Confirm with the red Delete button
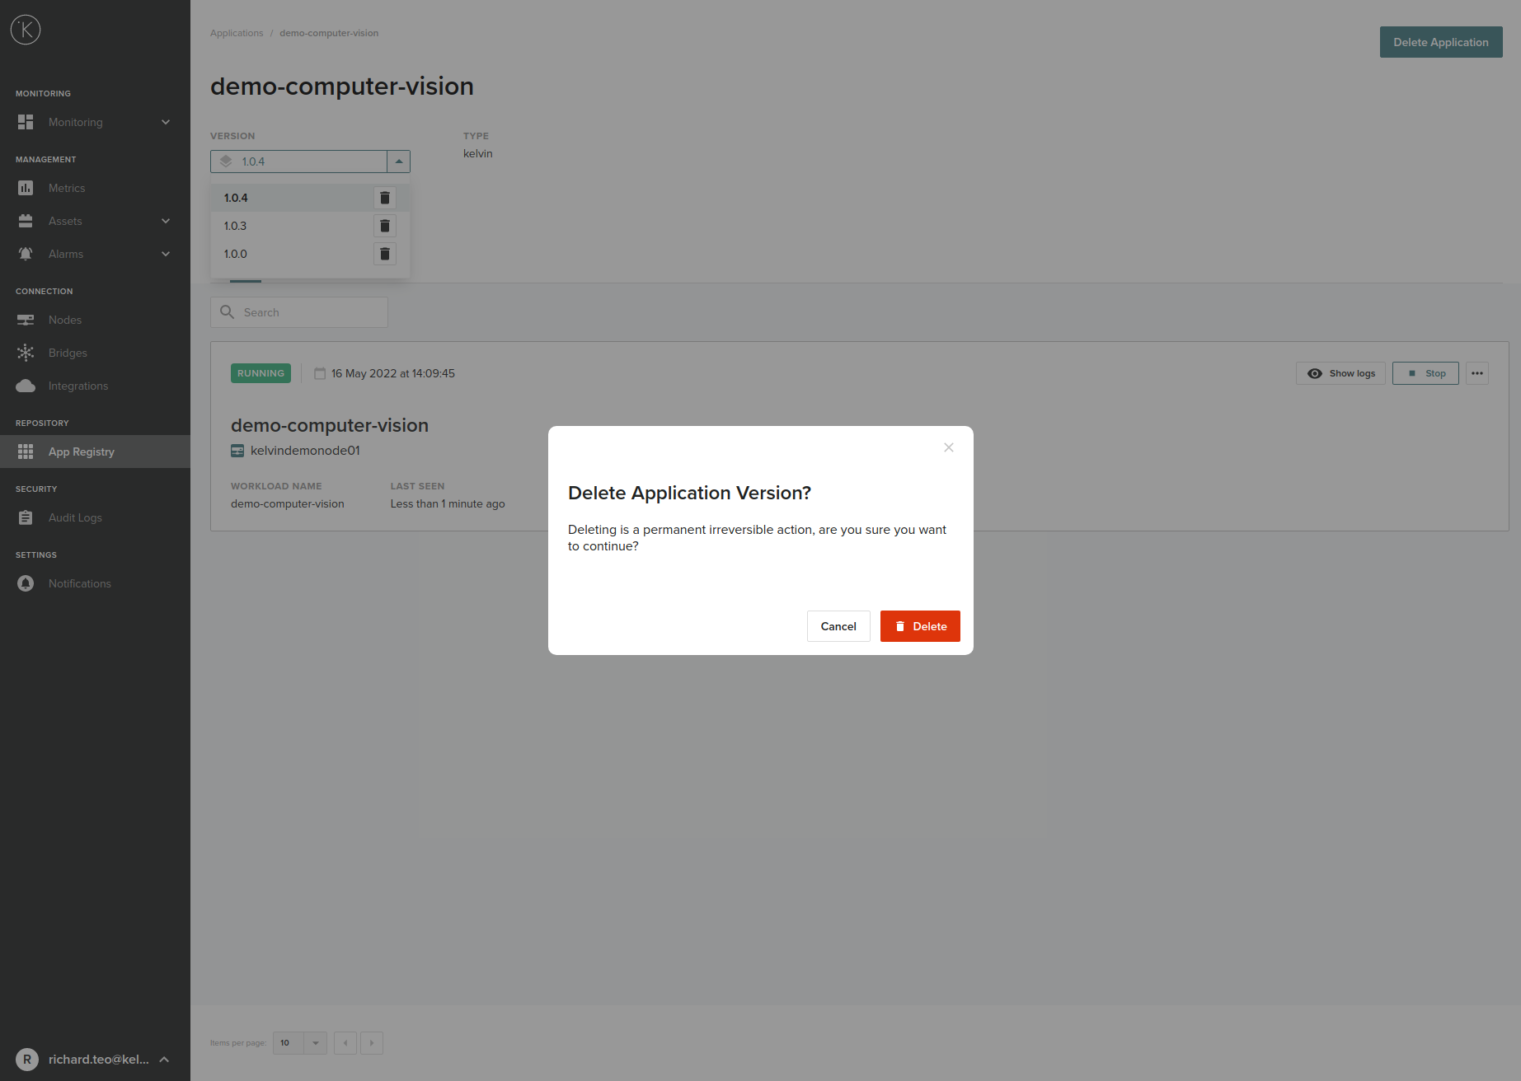Viewport: 1521px width, 1081px height. coord(920,626)
